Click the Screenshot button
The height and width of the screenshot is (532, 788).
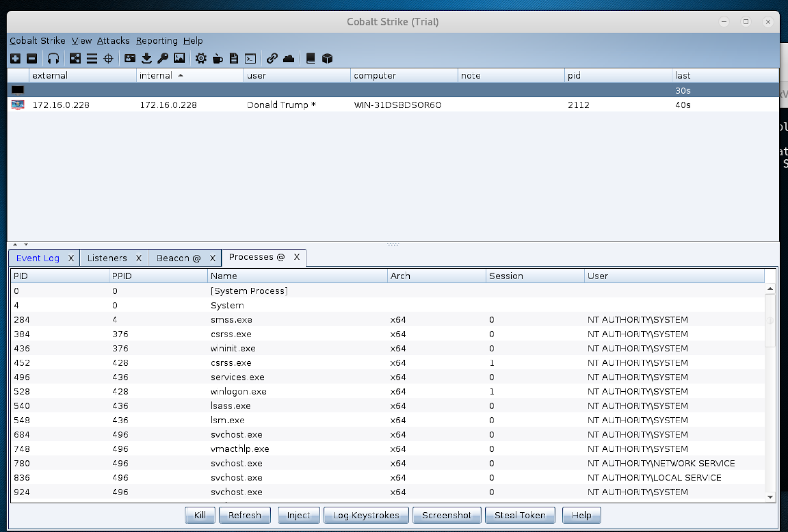point(447,515)
